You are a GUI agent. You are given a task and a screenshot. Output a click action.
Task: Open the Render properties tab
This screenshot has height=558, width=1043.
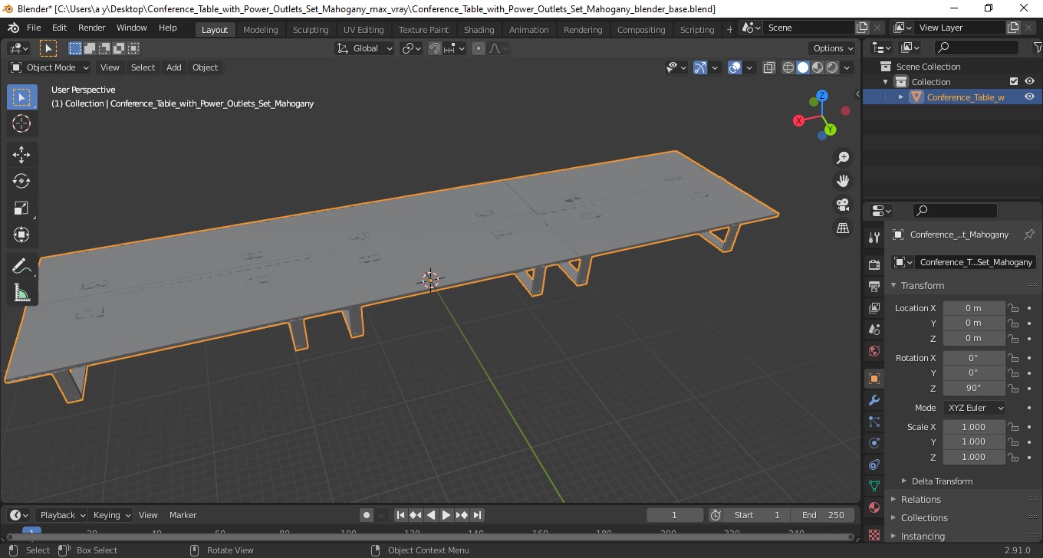pos(874,264)
